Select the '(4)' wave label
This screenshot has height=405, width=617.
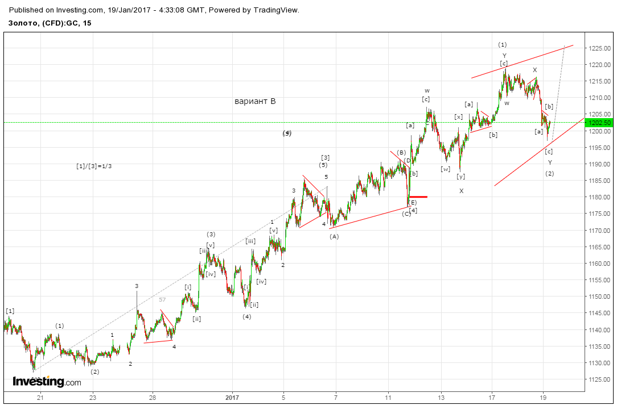(x=246, y=316)
